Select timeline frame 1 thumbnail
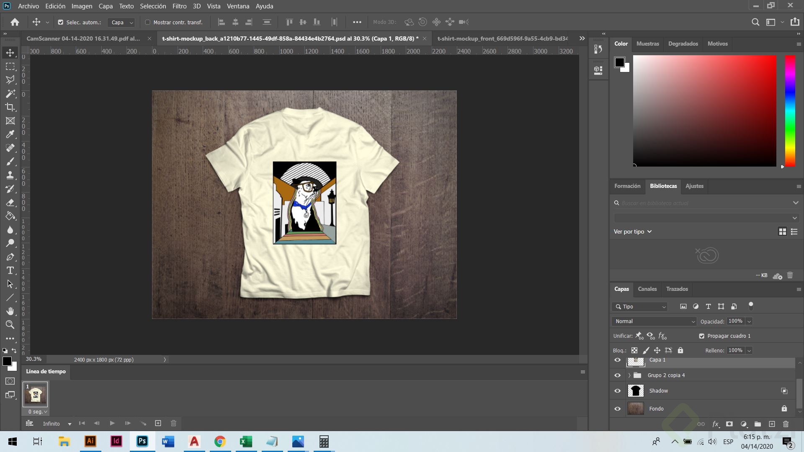The height and width of the screenshot is (452, 804). [x=35, y=395]
